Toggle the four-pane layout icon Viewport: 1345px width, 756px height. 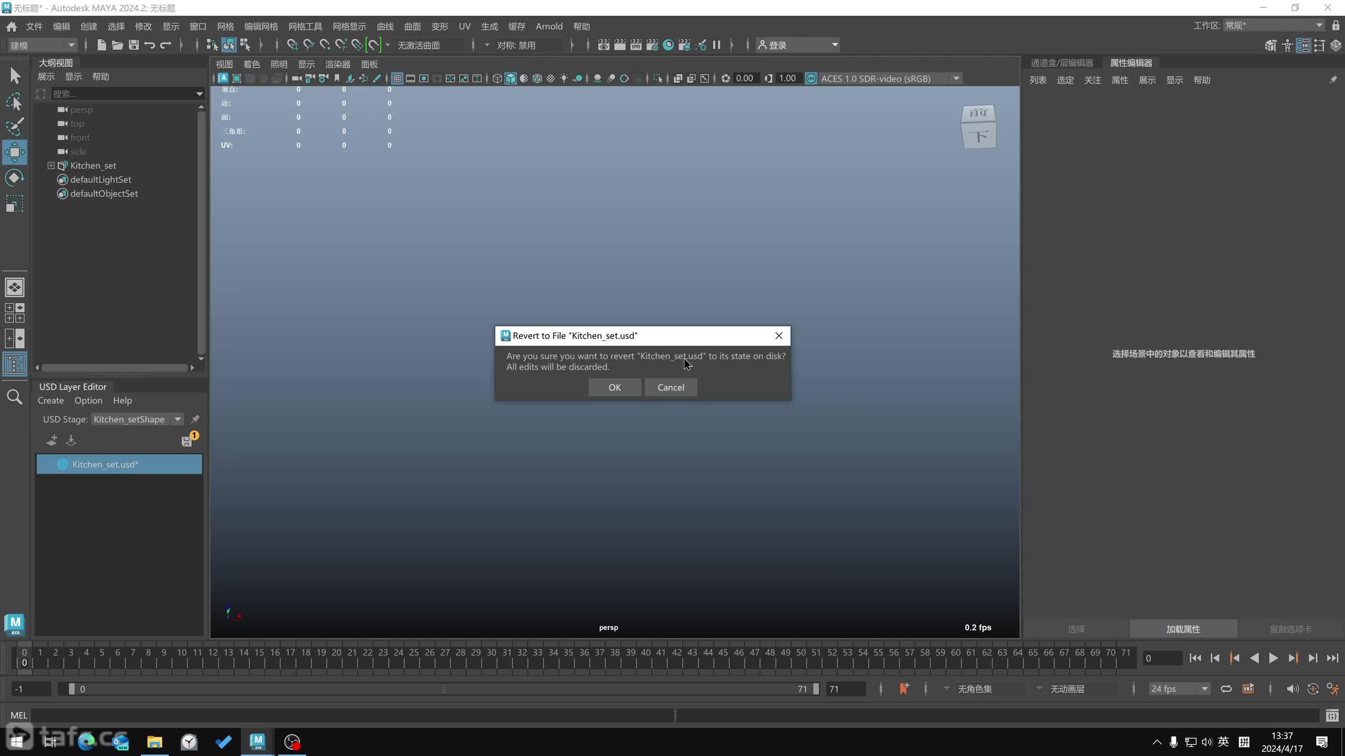15,313
